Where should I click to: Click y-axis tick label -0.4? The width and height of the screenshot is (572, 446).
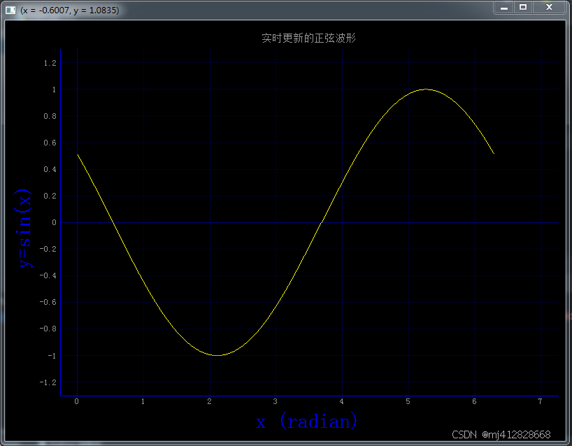click(x=48, y=275)
